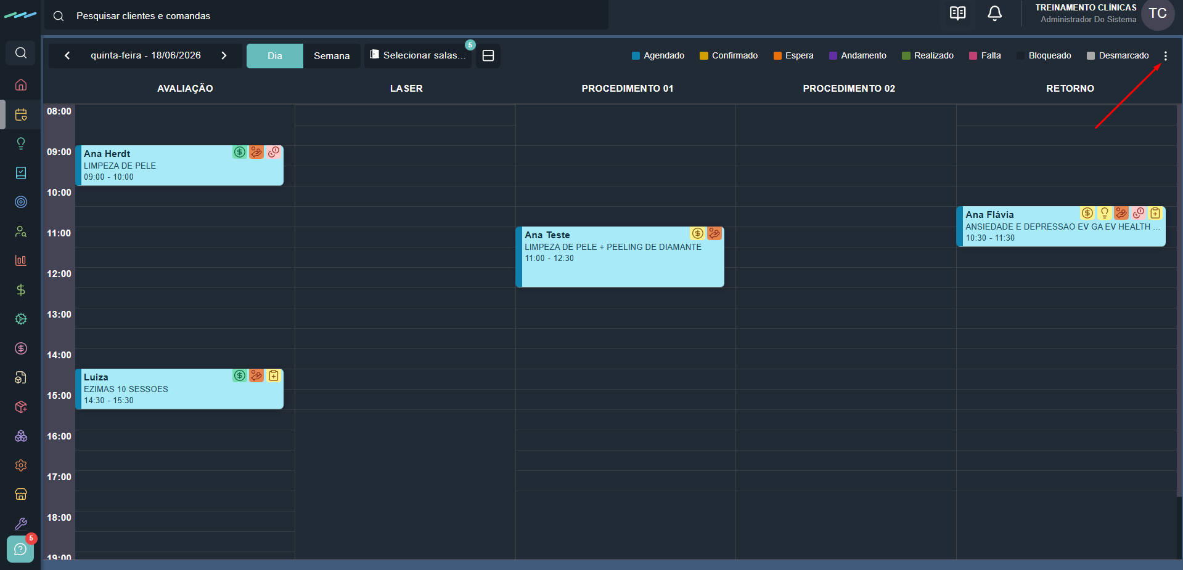The image size is (1183, 570).
Task: Go to previous day arrow
Action: pos(67,55)
